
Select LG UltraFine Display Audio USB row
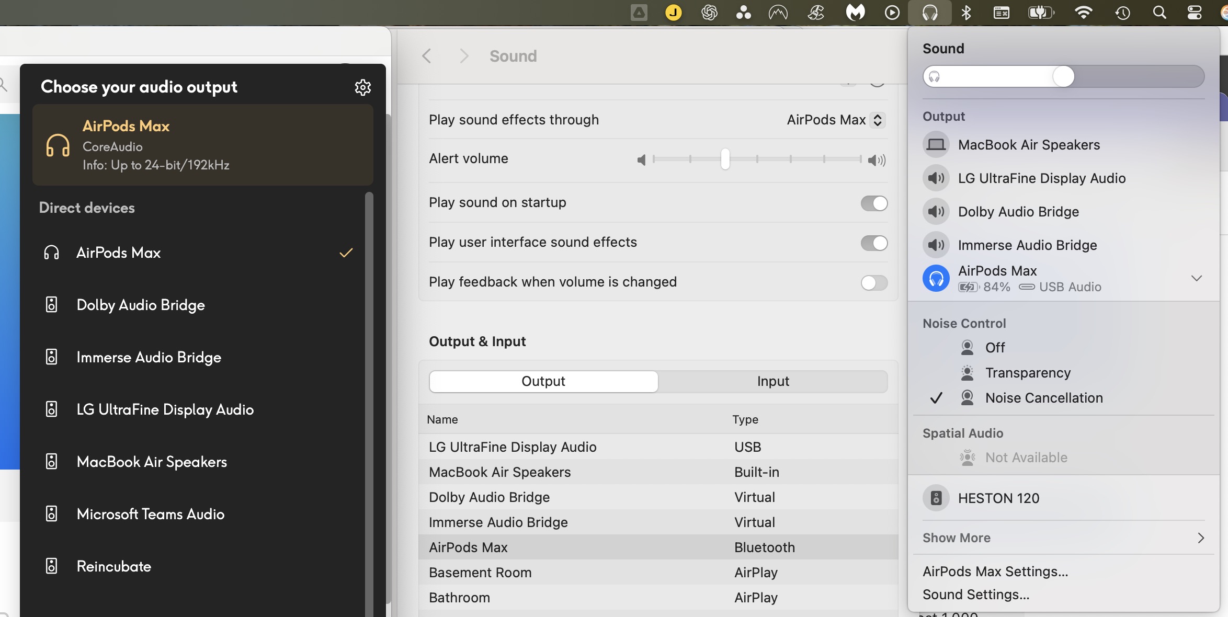[x=658, y=447]
